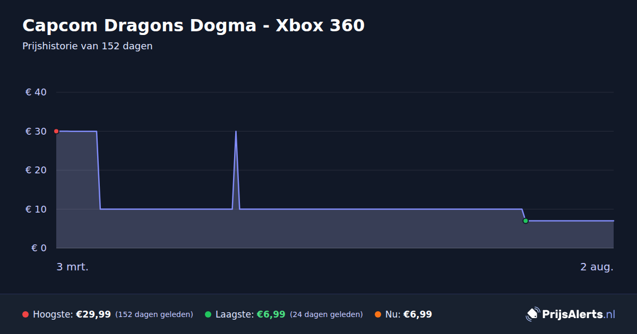Image resolution: width=637 pixels, height=334 pixels.
Task: Click the € 40 axis label
Action: 36,92
